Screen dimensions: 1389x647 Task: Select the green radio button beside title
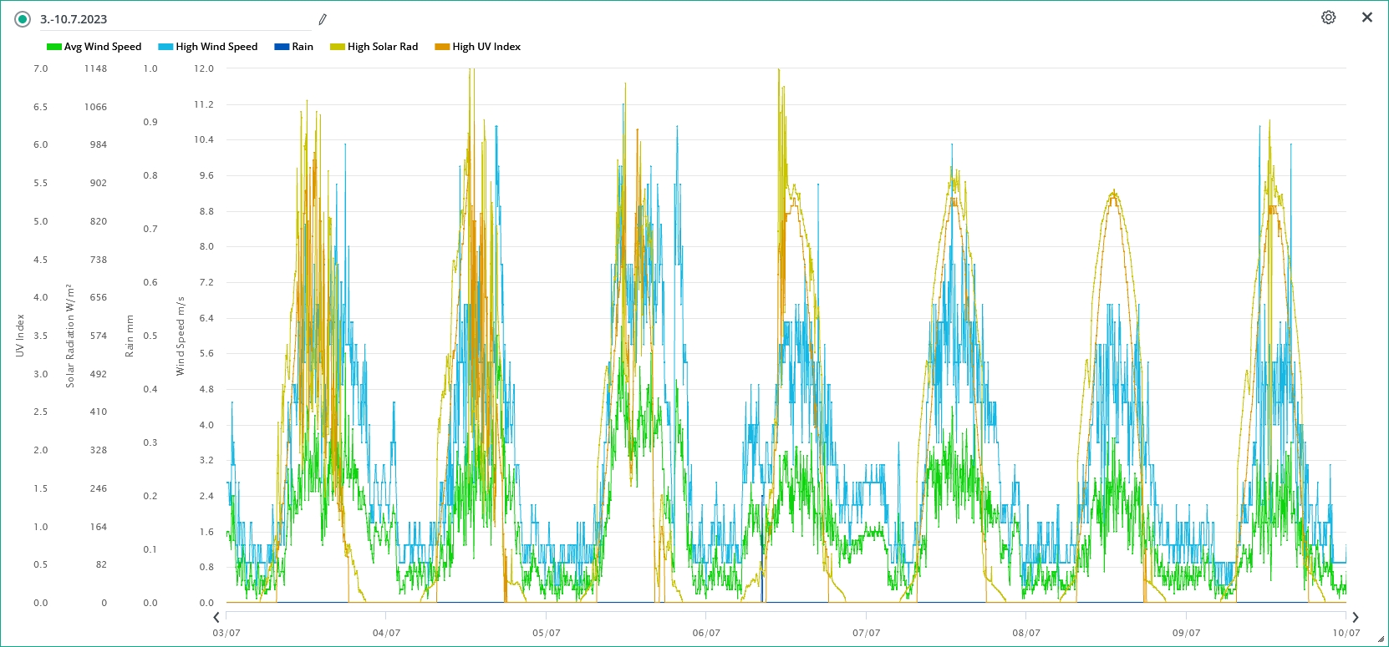(x=23, y=19)
